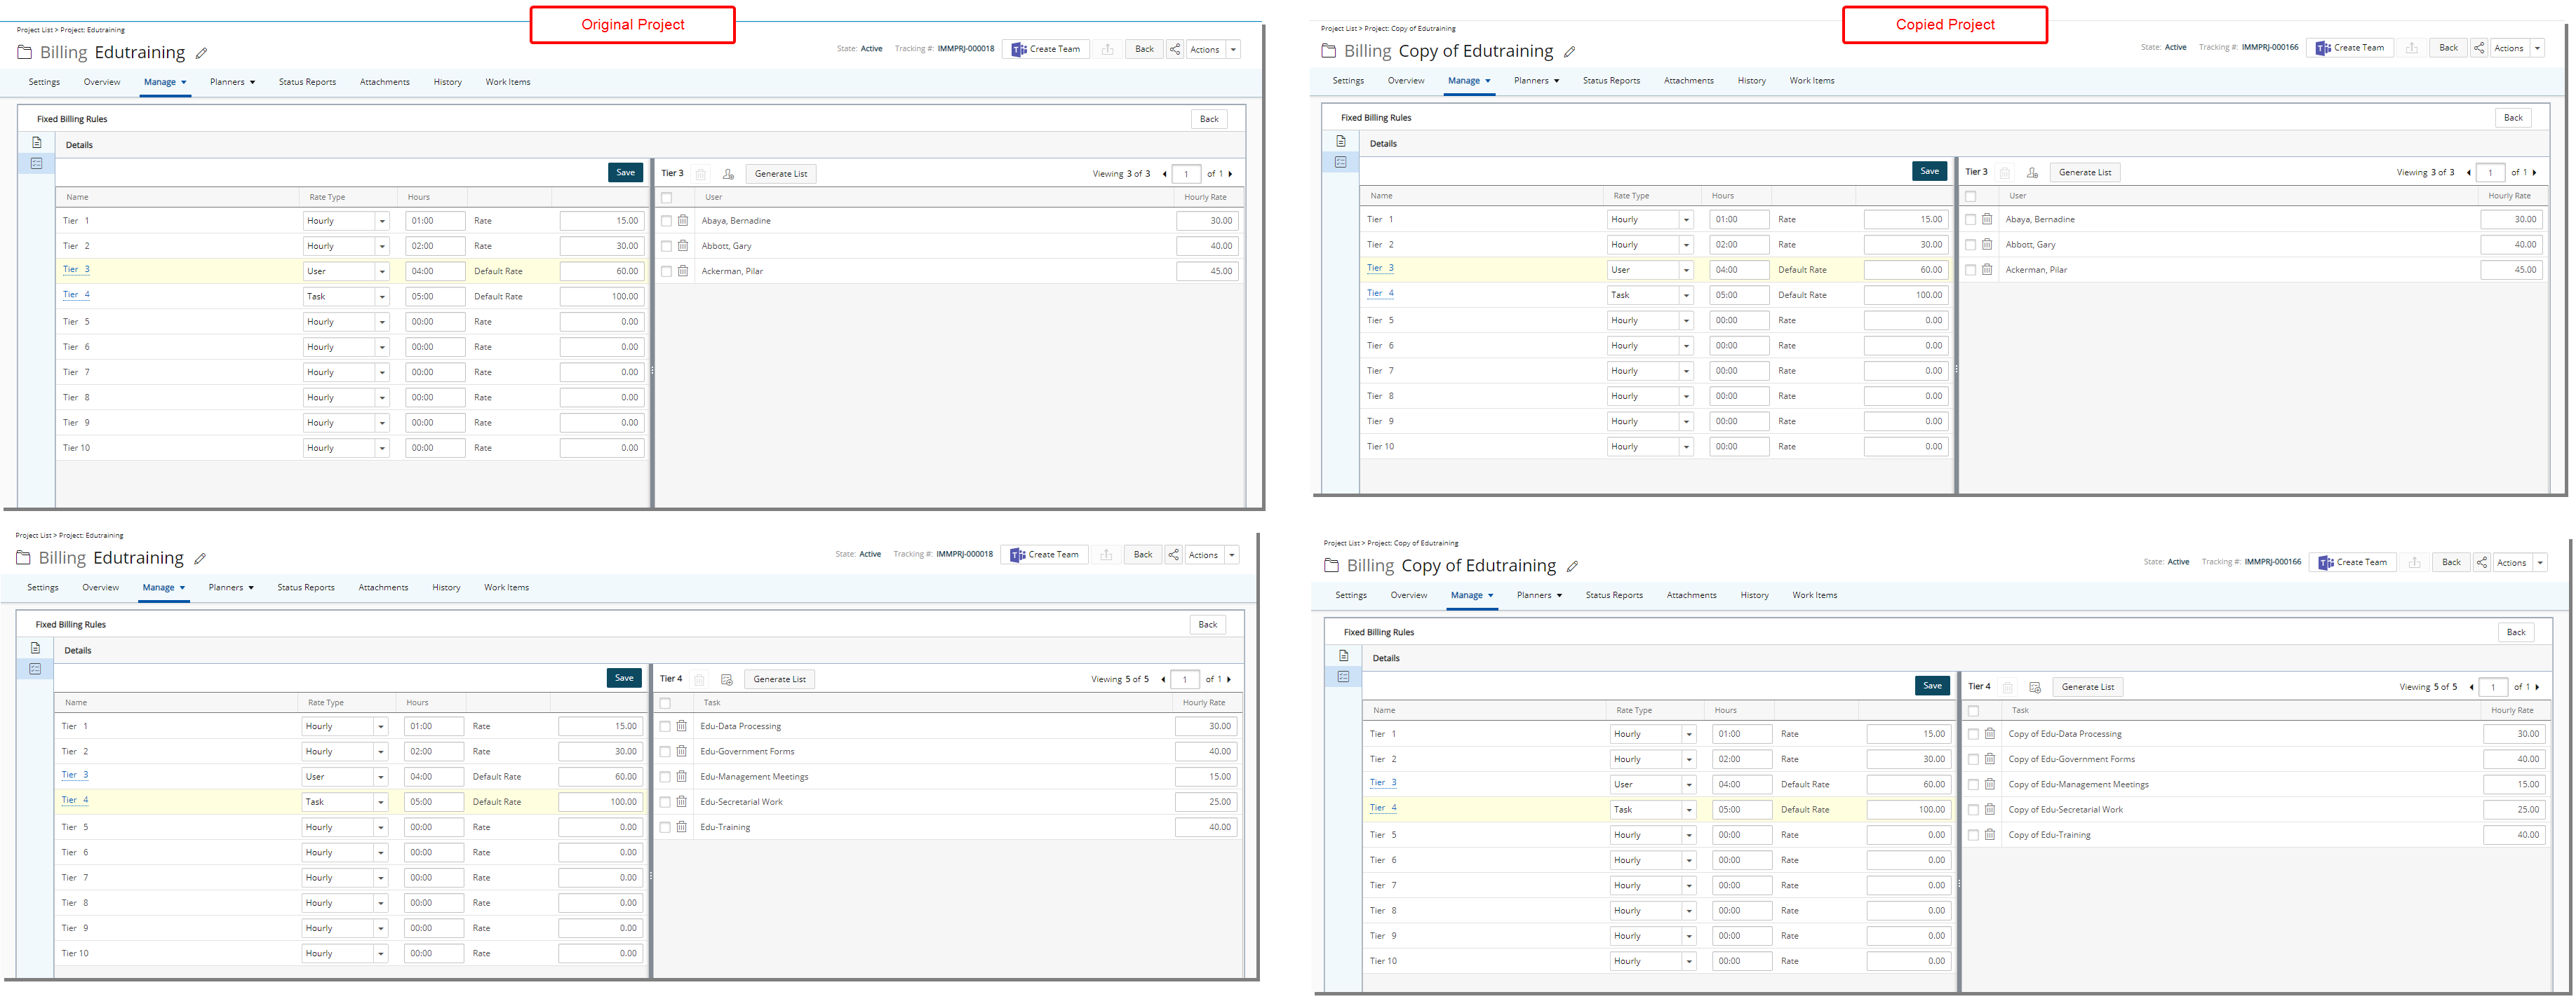Check the Copy of Edu-Training task

point(1973,835)
